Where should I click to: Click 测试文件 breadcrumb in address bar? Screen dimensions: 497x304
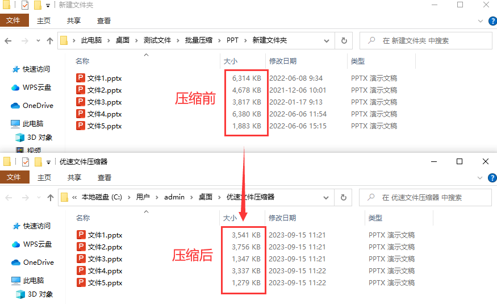(x=157, y=40)
